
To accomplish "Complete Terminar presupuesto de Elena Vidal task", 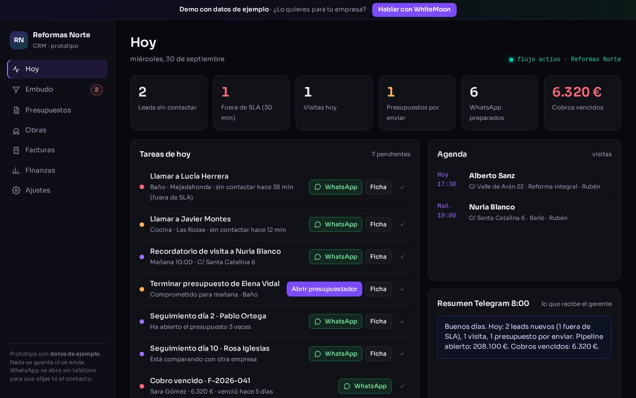I will [402, 289].
